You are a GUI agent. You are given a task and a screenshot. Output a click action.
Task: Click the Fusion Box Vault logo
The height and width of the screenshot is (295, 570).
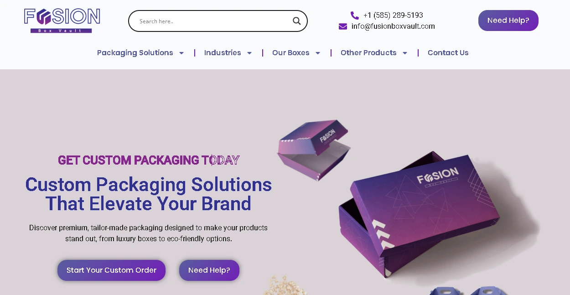62,21
